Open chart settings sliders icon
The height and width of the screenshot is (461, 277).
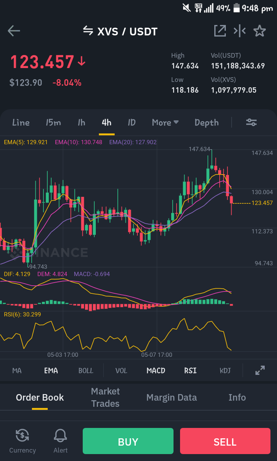point(252,122)
